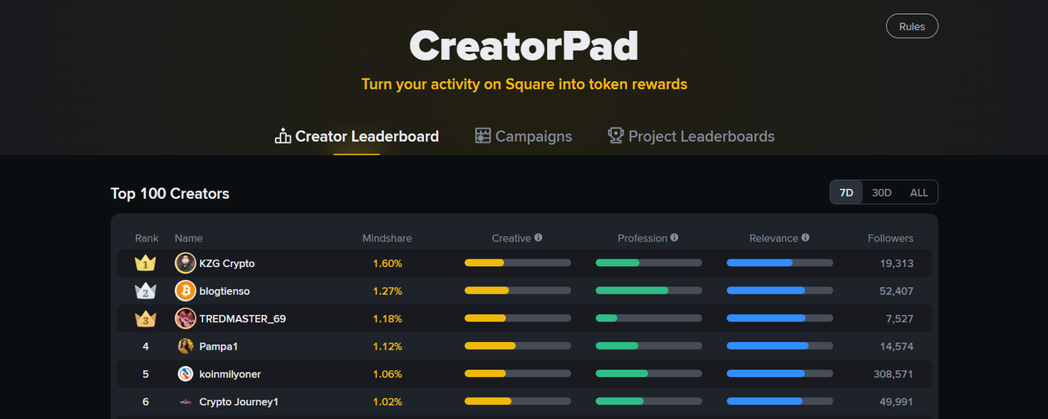
Task: Click the Campaigns tab icon
Action: (483, 136)
